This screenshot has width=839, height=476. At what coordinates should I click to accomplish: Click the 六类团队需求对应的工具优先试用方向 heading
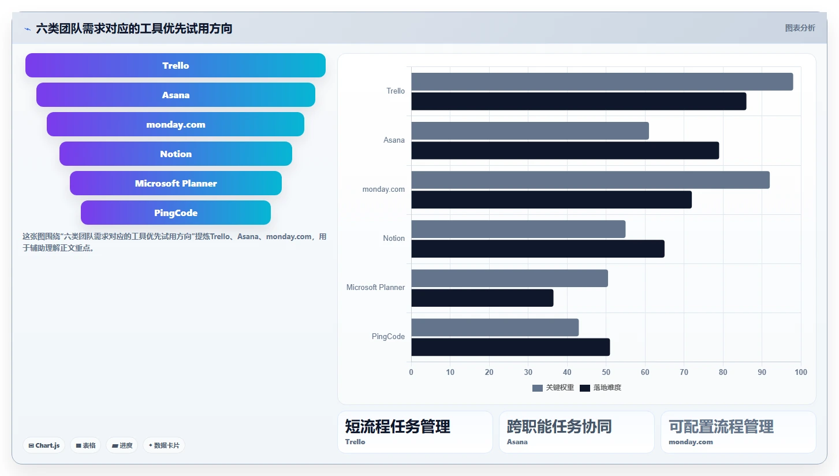[x=134, y=28]
